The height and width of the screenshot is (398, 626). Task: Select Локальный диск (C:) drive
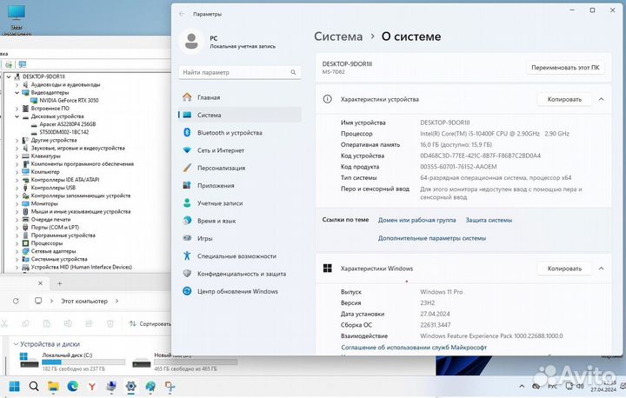72,362
